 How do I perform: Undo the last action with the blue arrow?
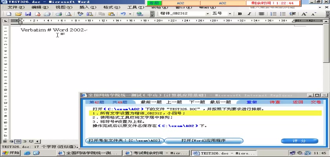click(123, 14)
